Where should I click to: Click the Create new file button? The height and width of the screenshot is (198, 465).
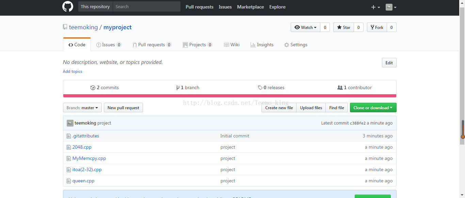point(279,108)
